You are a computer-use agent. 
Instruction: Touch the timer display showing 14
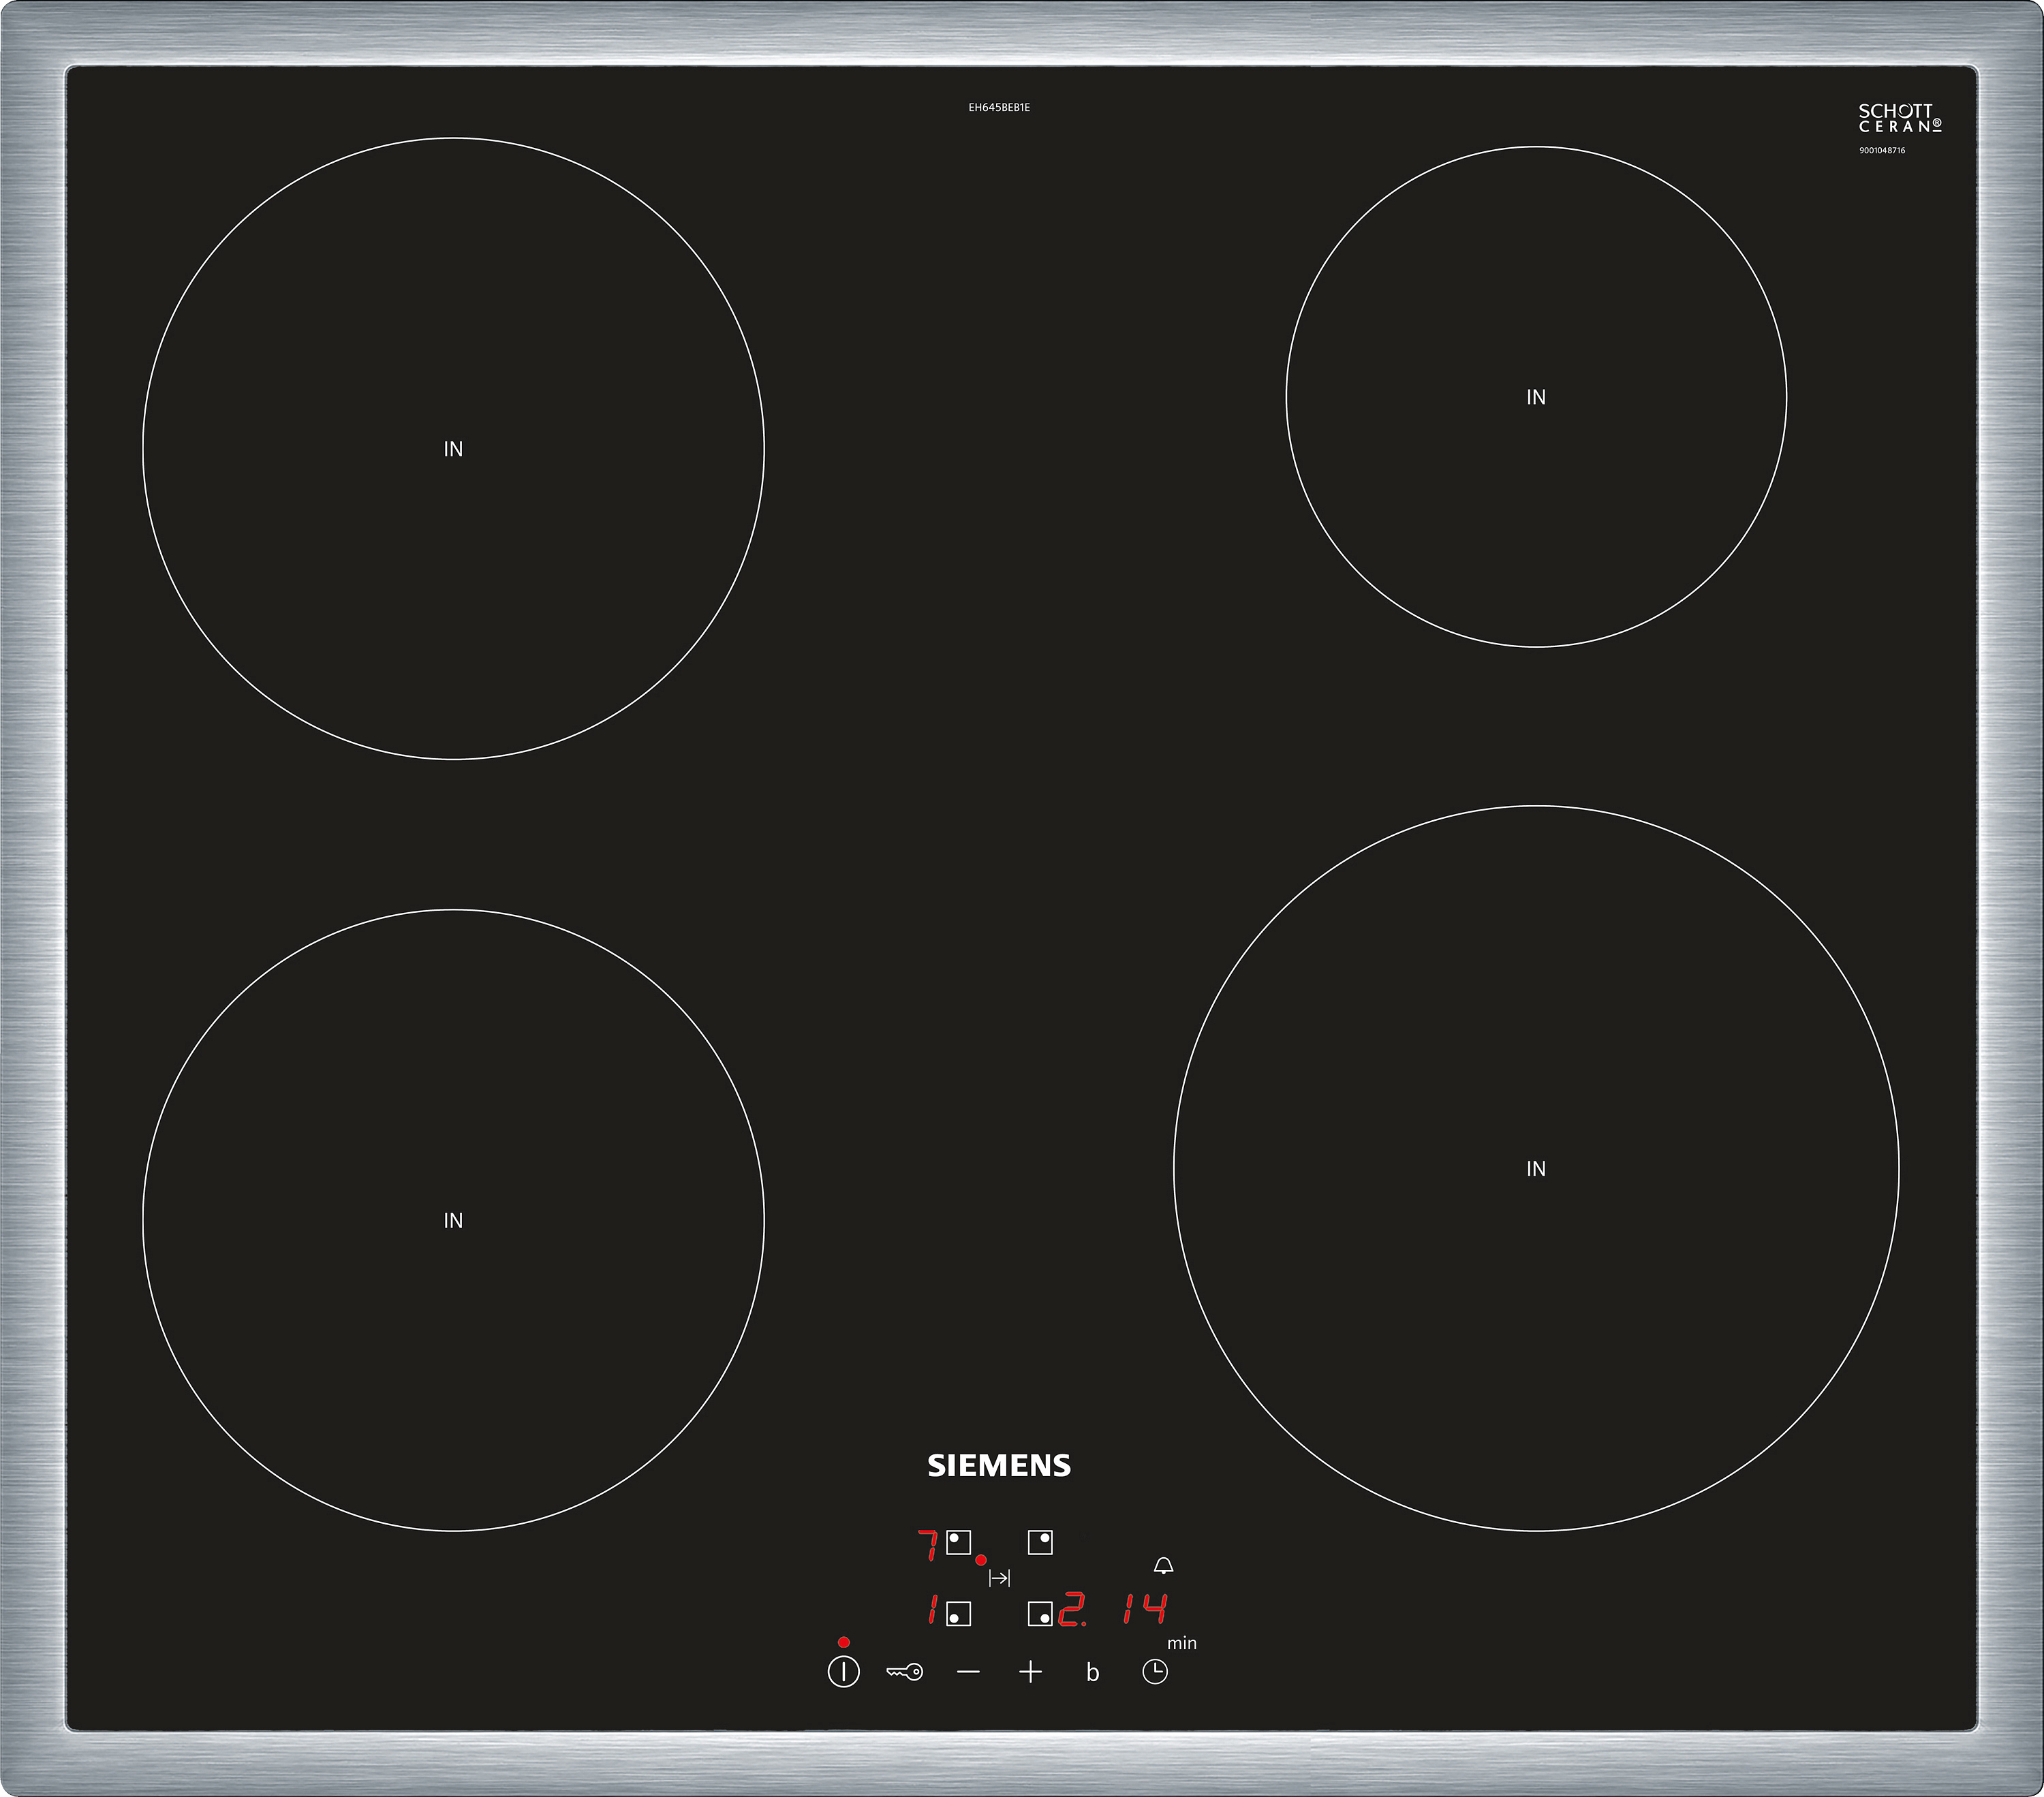pyautogui.click(x=1144, y=1609)
